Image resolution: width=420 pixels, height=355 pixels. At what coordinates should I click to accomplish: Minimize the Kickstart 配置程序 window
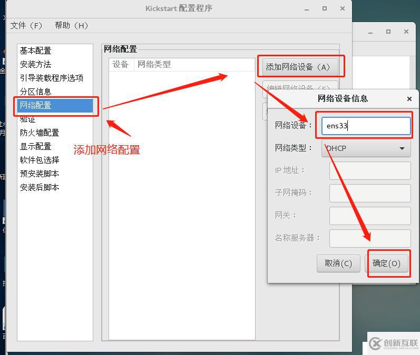307,9
